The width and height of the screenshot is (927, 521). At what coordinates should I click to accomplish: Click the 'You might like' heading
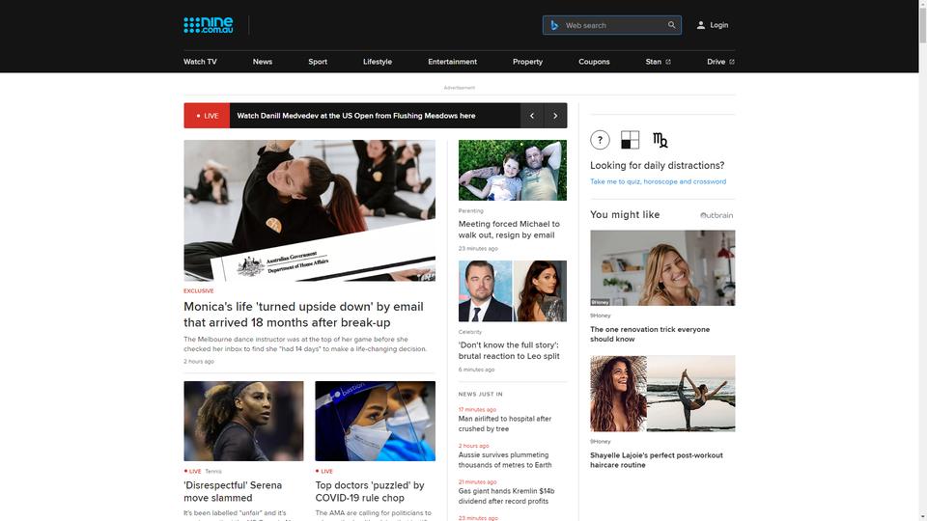coord(625,214)
